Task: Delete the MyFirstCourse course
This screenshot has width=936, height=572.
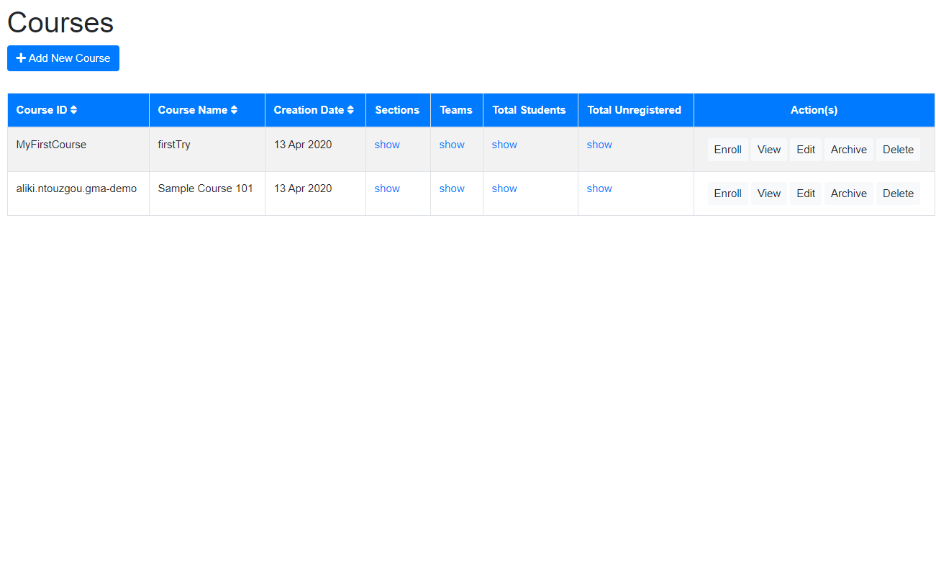Action: 898,150
